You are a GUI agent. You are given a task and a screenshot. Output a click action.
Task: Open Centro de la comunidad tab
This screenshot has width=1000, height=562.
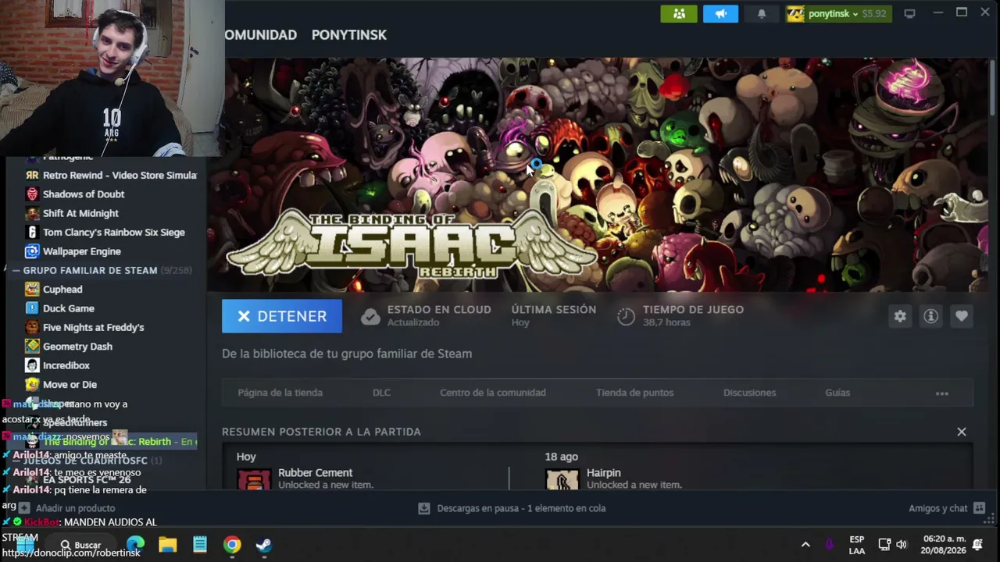point(493,393)
